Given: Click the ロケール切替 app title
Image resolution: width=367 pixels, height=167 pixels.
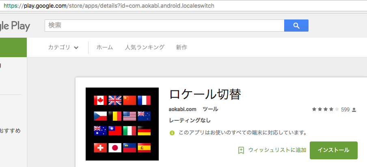Looking at the screenshot, I should 205,94.
